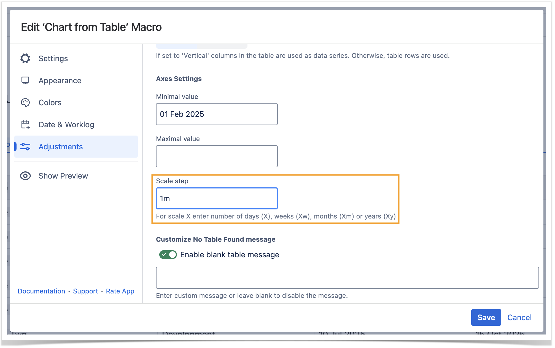Click the empty Maximal value field
The image size is (555, 348).
tap(217, 156)
